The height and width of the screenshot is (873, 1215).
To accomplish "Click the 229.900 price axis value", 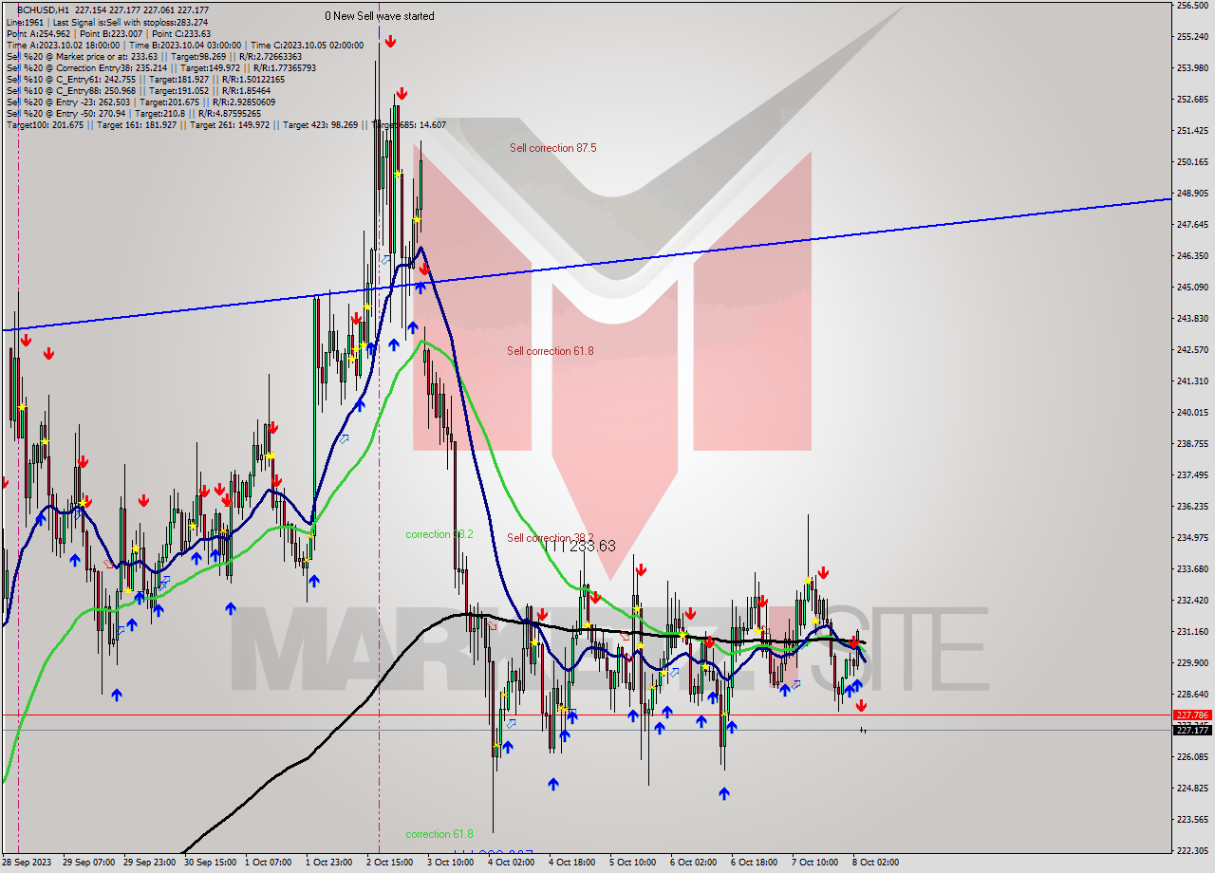I will pyautogui.click(x=1192, y=662).
